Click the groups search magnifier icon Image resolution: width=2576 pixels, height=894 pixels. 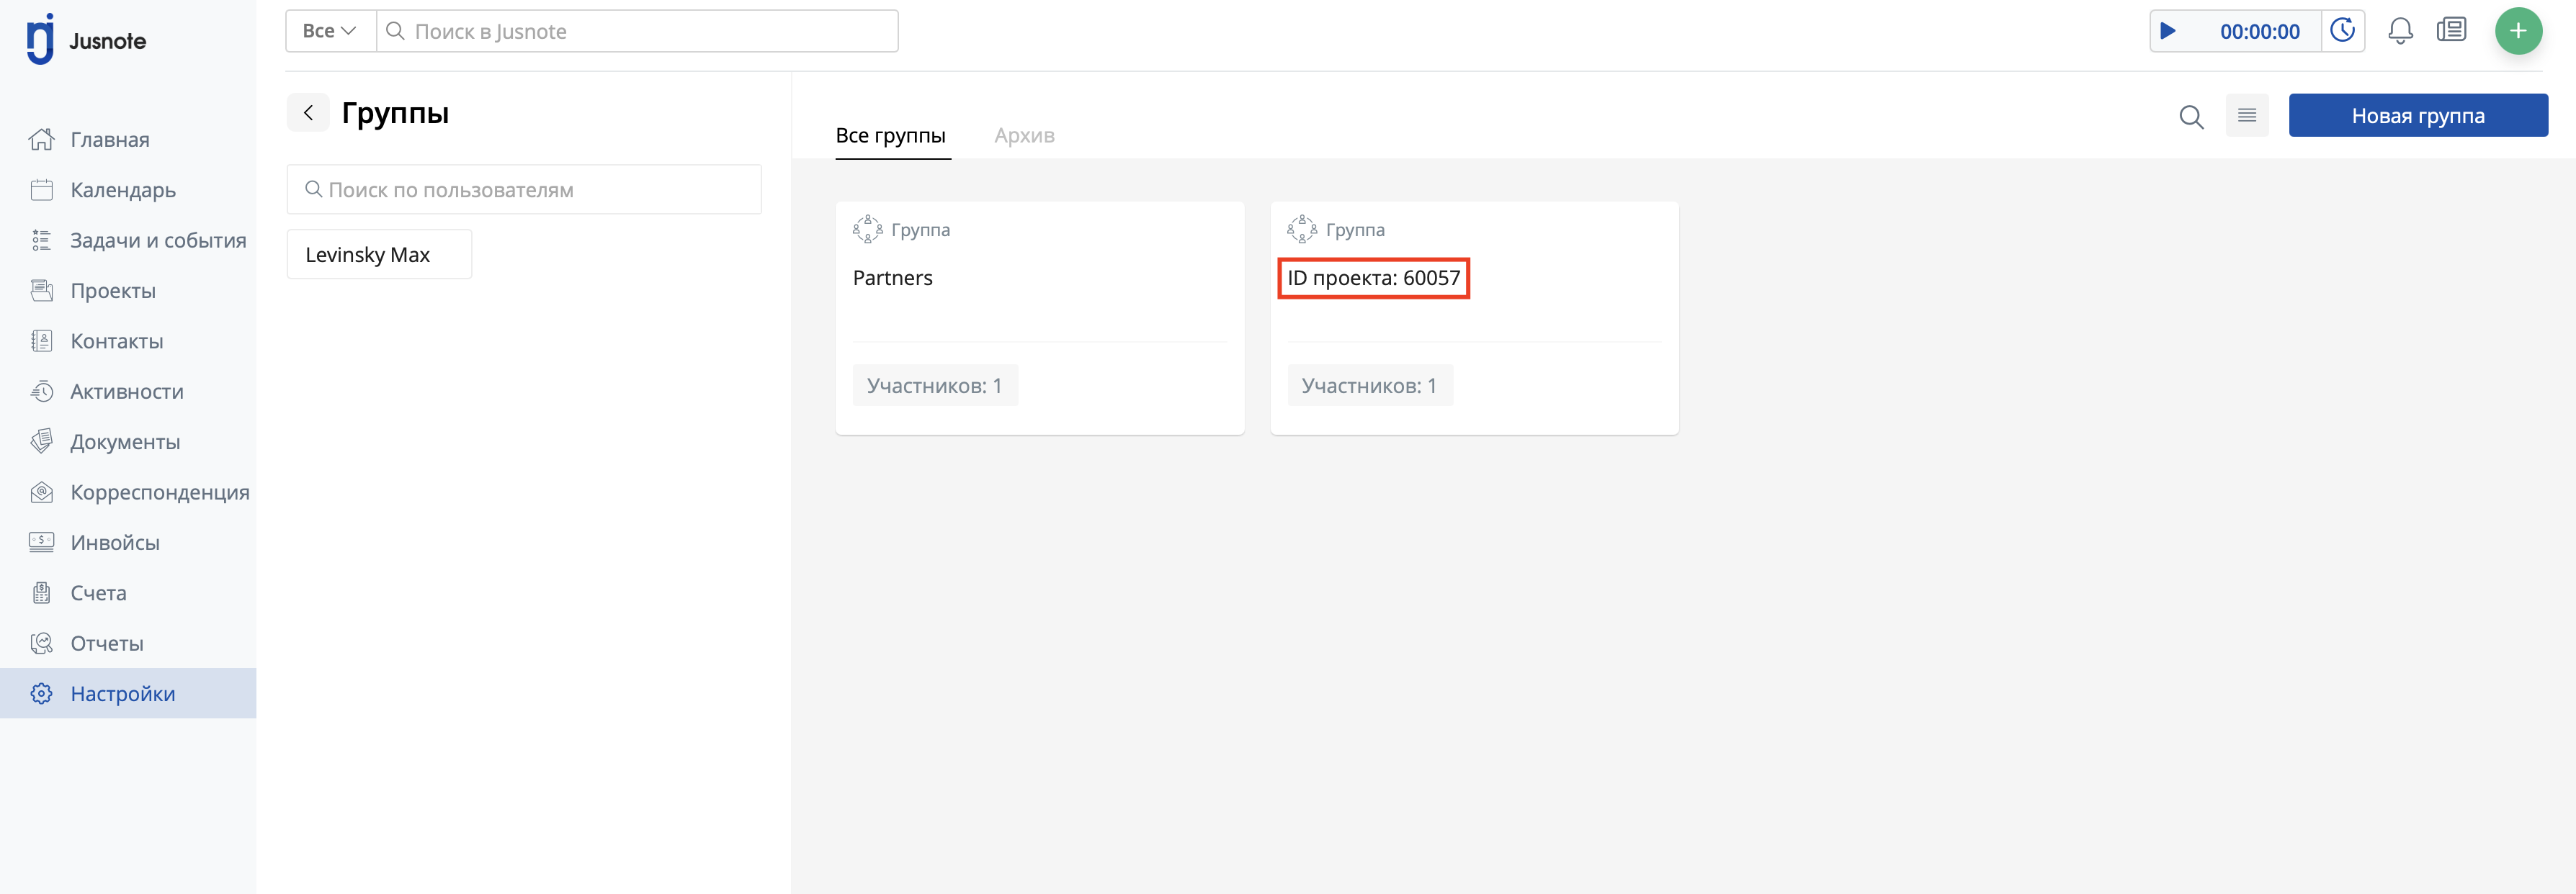coord(2191,117)
